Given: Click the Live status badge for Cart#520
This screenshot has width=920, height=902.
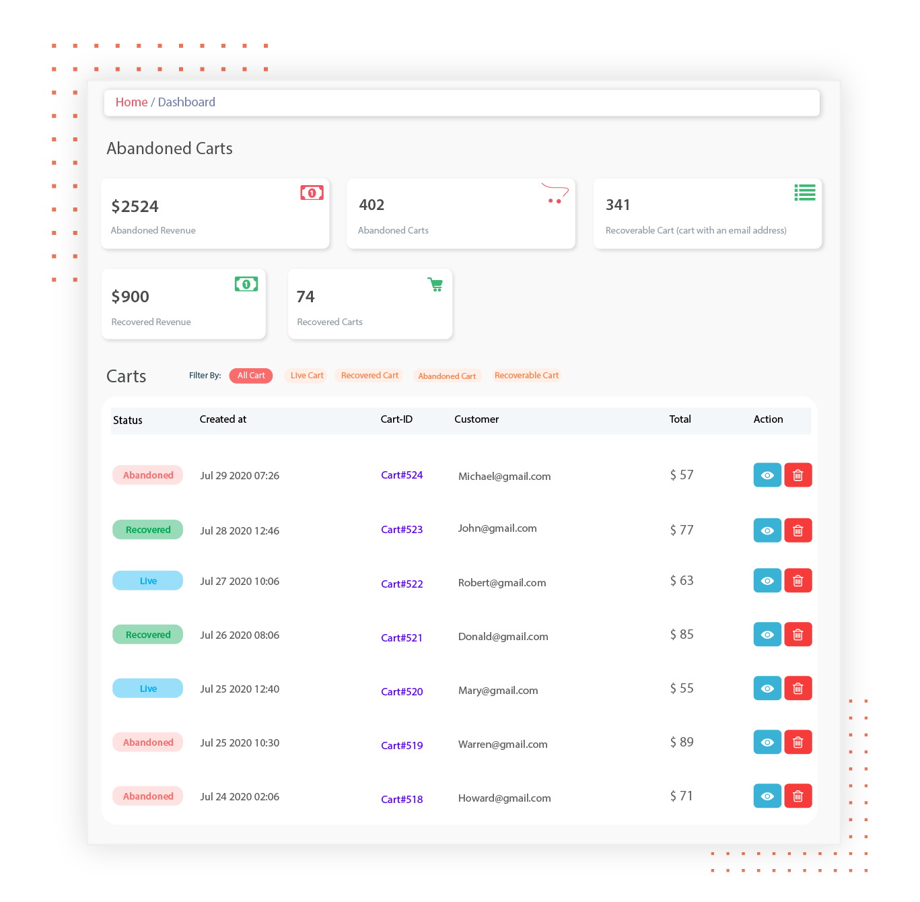Looking at the screenshot, I should click(x=148, y=689).
